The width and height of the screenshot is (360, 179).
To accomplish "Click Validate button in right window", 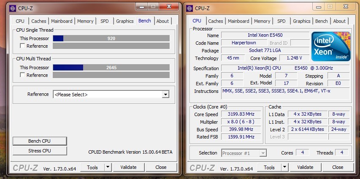I will 305,167.
